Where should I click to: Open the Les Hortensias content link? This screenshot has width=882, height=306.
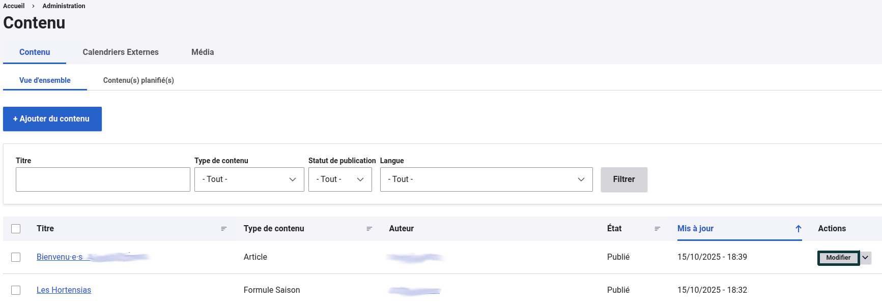pos(64,290)
